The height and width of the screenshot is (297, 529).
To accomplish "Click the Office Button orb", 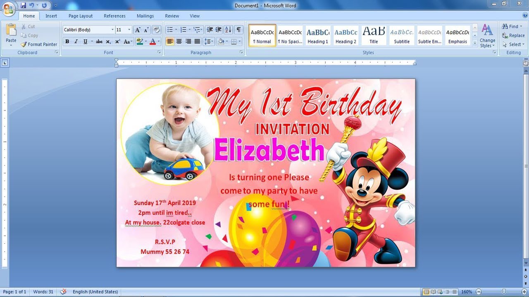I will 9,8.
